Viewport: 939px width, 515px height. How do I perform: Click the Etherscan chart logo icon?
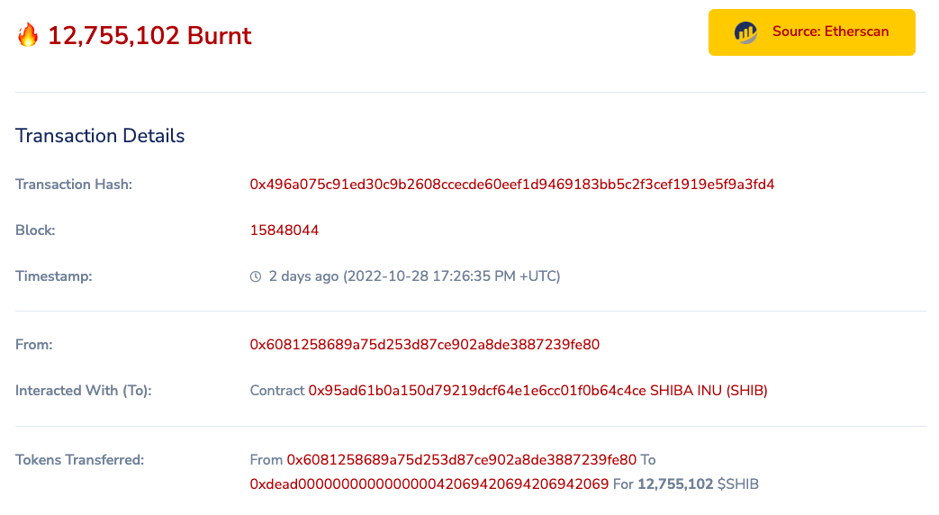click(x=746, y=32)
